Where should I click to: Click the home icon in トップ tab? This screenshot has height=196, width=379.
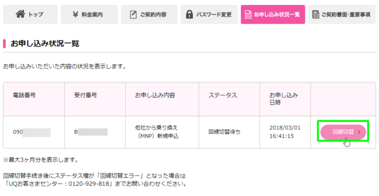click(x=21, y=14)
